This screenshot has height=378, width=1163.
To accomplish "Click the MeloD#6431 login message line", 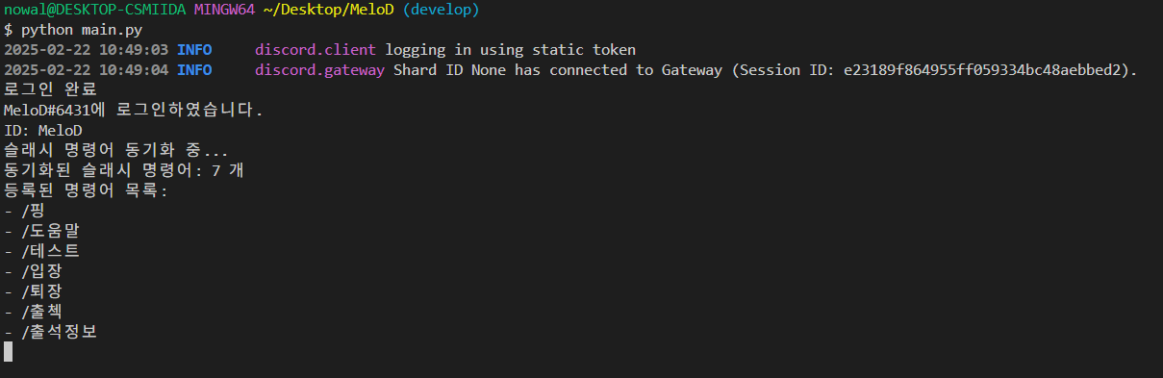I will (x=133, y=111).
